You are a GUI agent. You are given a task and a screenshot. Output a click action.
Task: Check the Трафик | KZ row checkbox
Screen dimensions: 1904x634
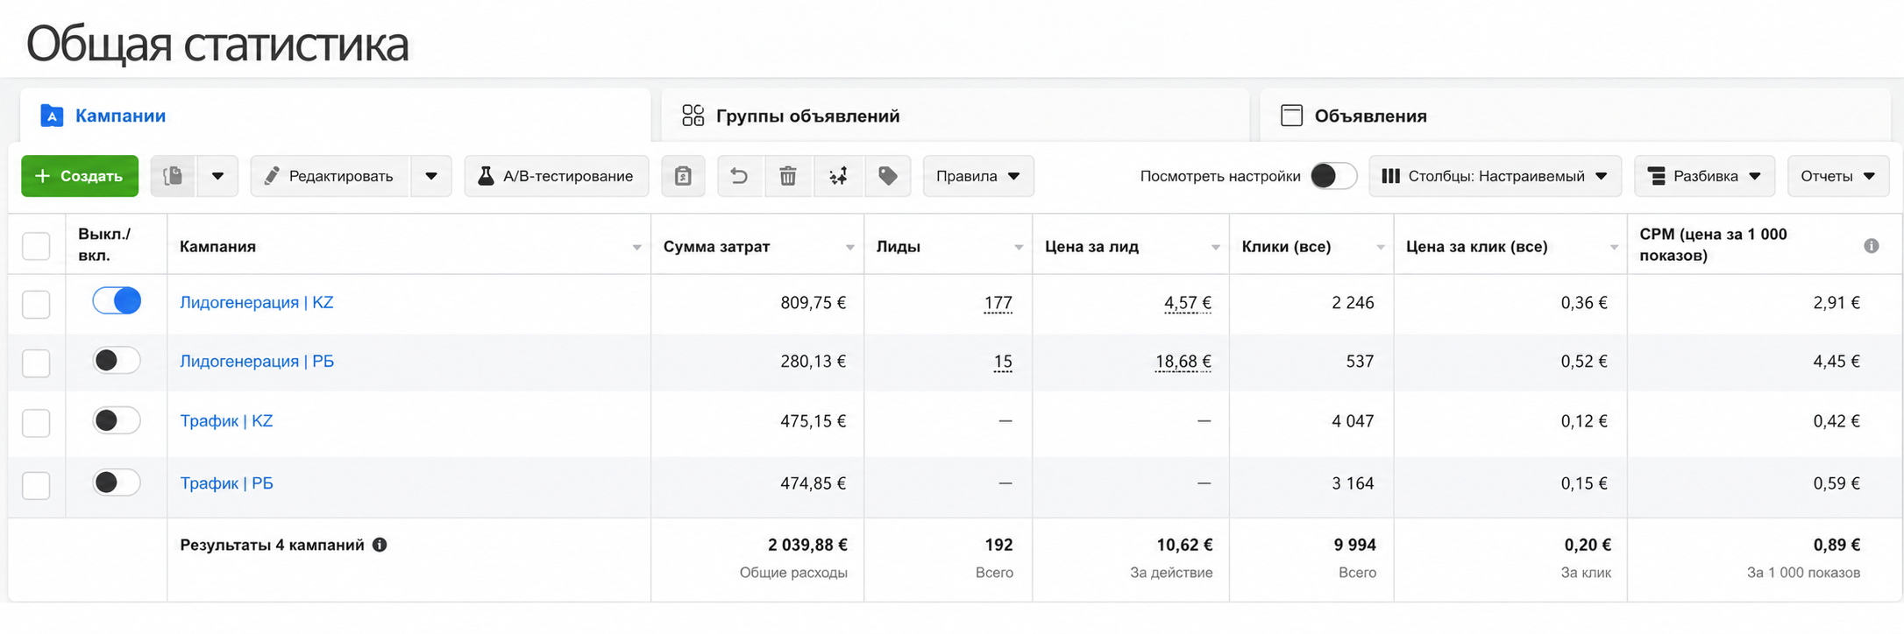tap(36, 423)
